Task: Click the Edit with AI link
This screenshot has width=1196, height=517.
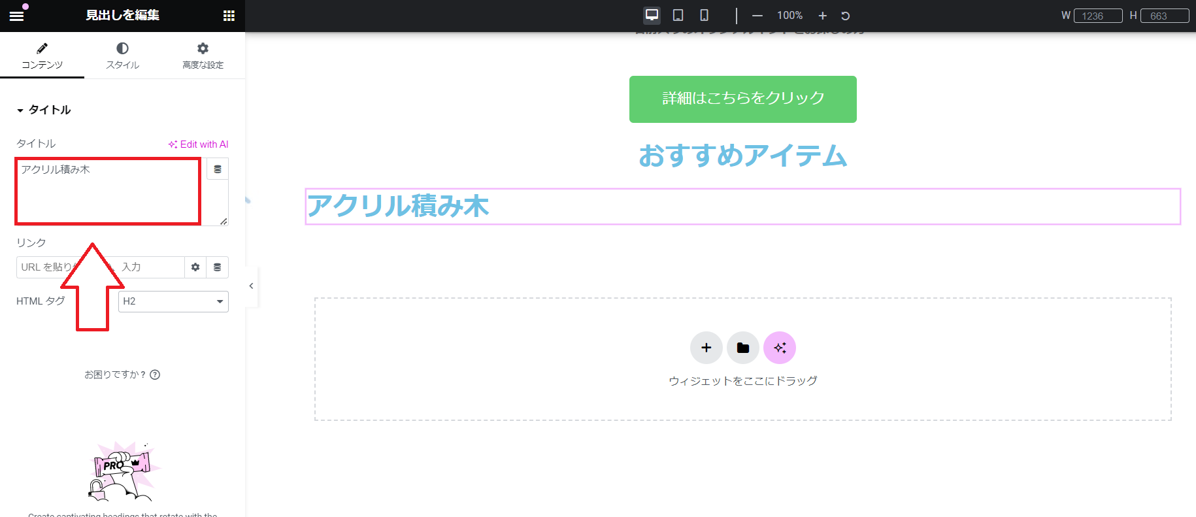Action: 198,144
